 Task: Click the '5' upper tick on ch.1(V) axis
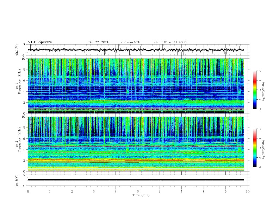point(25,44)
